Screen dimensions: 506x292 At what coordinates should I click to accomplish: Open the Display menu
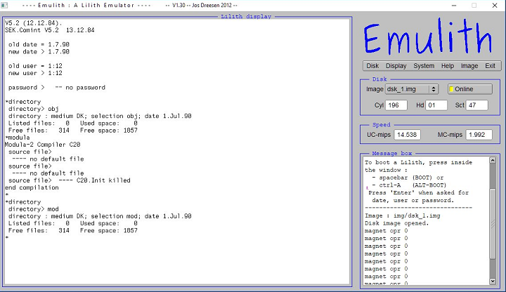point(396,66)
